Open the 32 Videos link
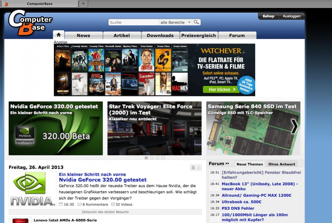The height and width of the screenshot is (223, 332). click(124, 204)
